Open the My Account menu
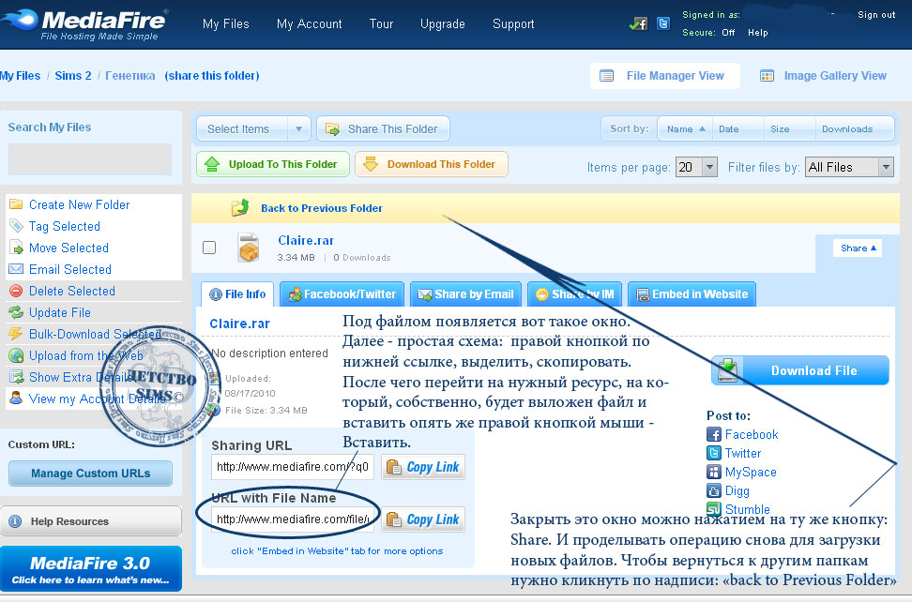This screenshot has height=602, width=912. pos(310,23)
